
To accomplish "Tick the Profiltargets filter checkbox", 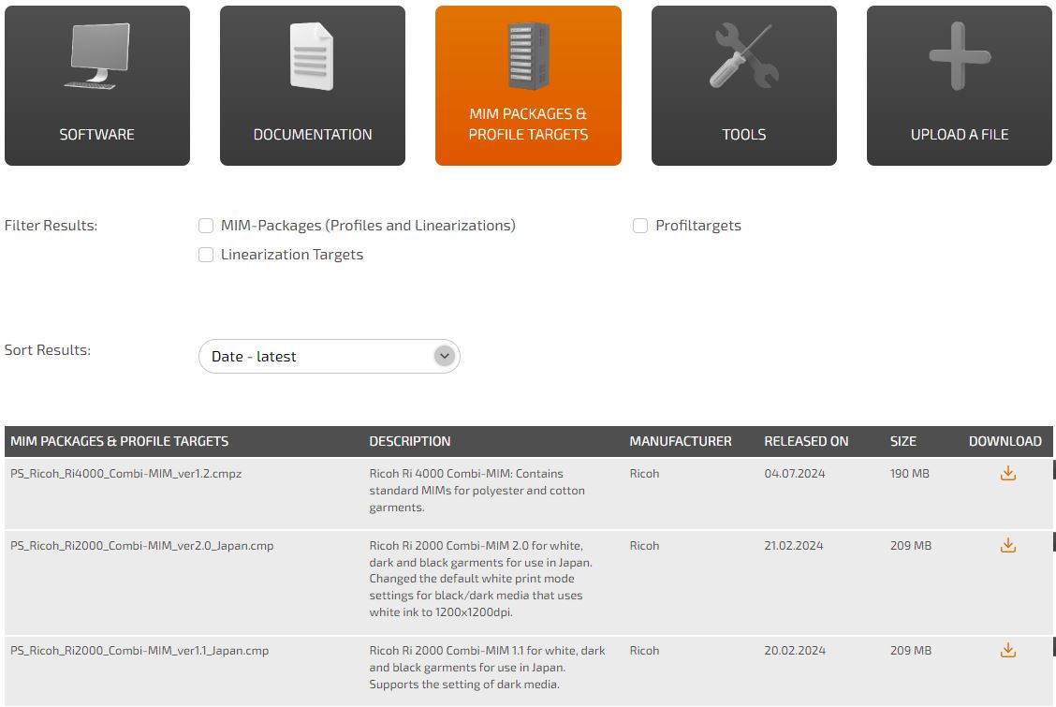I will pyautogui.click(x=640, y=226).
